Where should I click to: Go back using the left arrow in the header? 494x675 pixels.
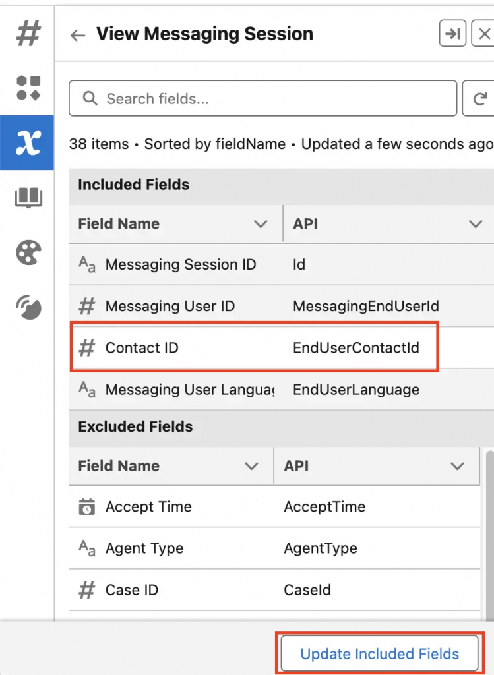(77, 35)
